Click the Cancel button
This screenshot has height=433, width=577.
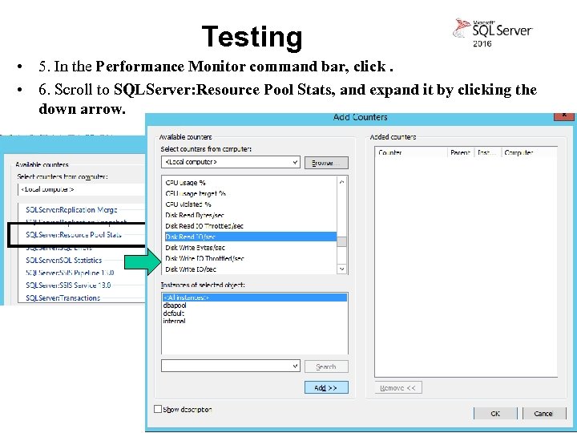point(543,414)
